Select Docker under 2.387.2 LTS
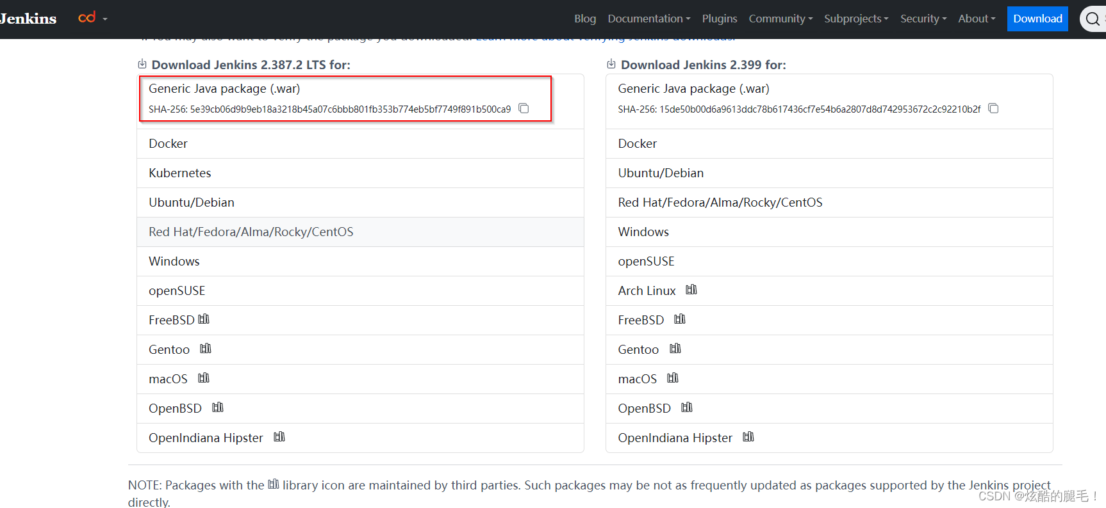This screenshot has height=508, width=1106. coord(360,143)
